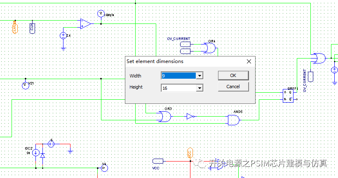338x178 pixels.
Task: Click the OV_CURRENT text label
Action: [x=178, y=39]
